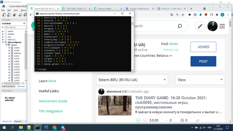
Task: Open the MySQL Workbench home screen icon
Action: tap(4, 6)
